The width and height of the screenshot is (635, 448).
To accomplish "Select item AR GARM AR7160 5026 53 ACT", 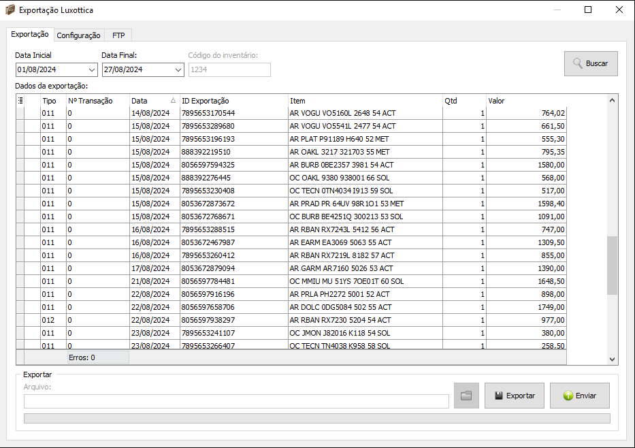I will coord(365,268).
